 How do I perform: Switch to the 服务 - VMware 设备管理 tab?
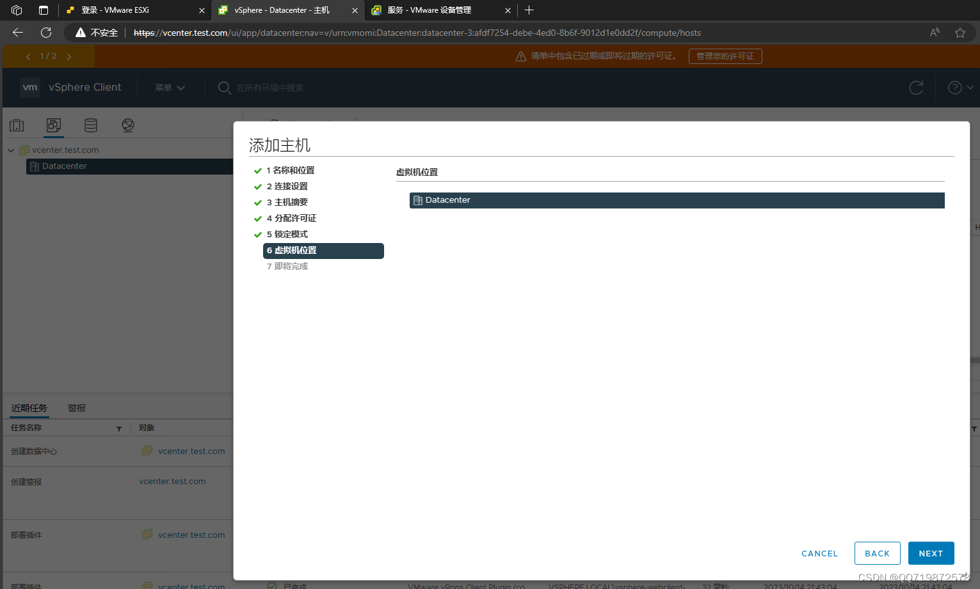pyautogui.click(x=441, y=10)
